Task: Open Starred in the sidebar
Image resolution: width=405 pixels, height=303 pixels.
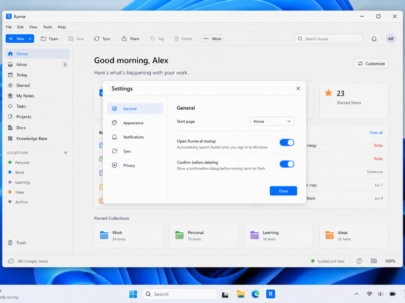Action: tap(37, 85)
